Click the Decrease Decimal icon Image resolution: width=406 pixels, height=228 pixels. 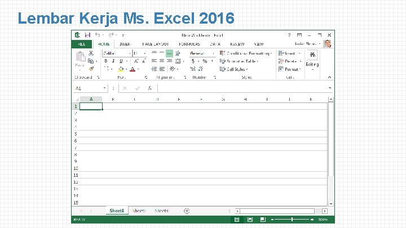coord(200,69)
